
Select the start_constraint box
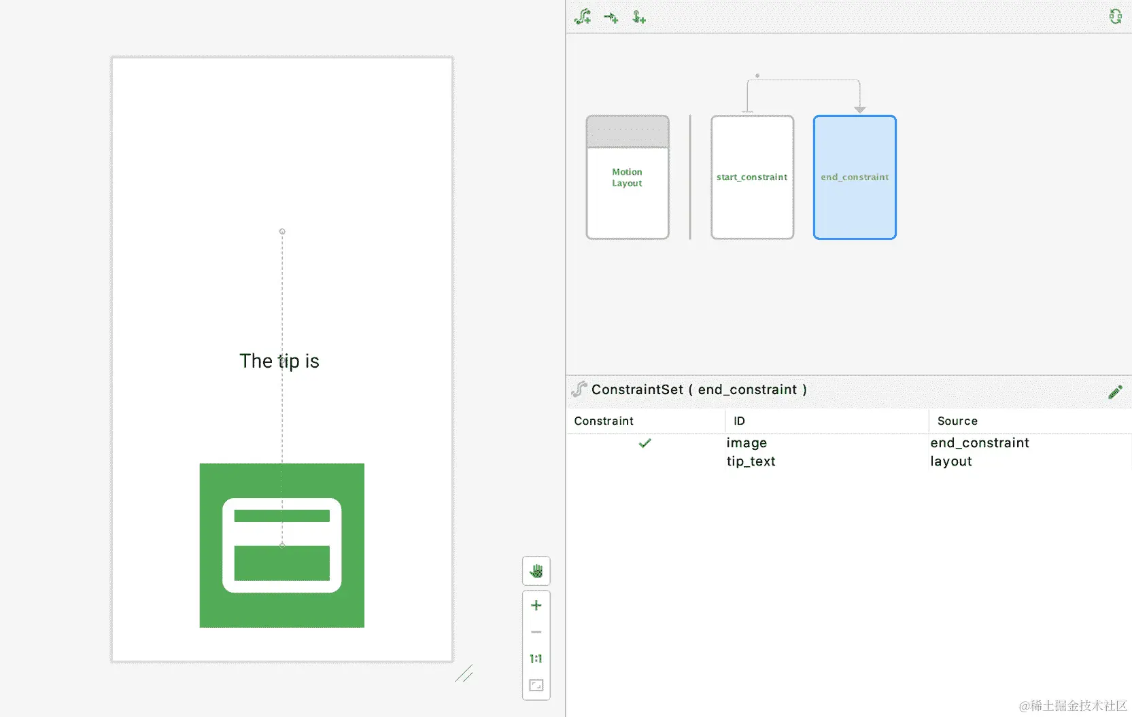click(x=752, y=177)
